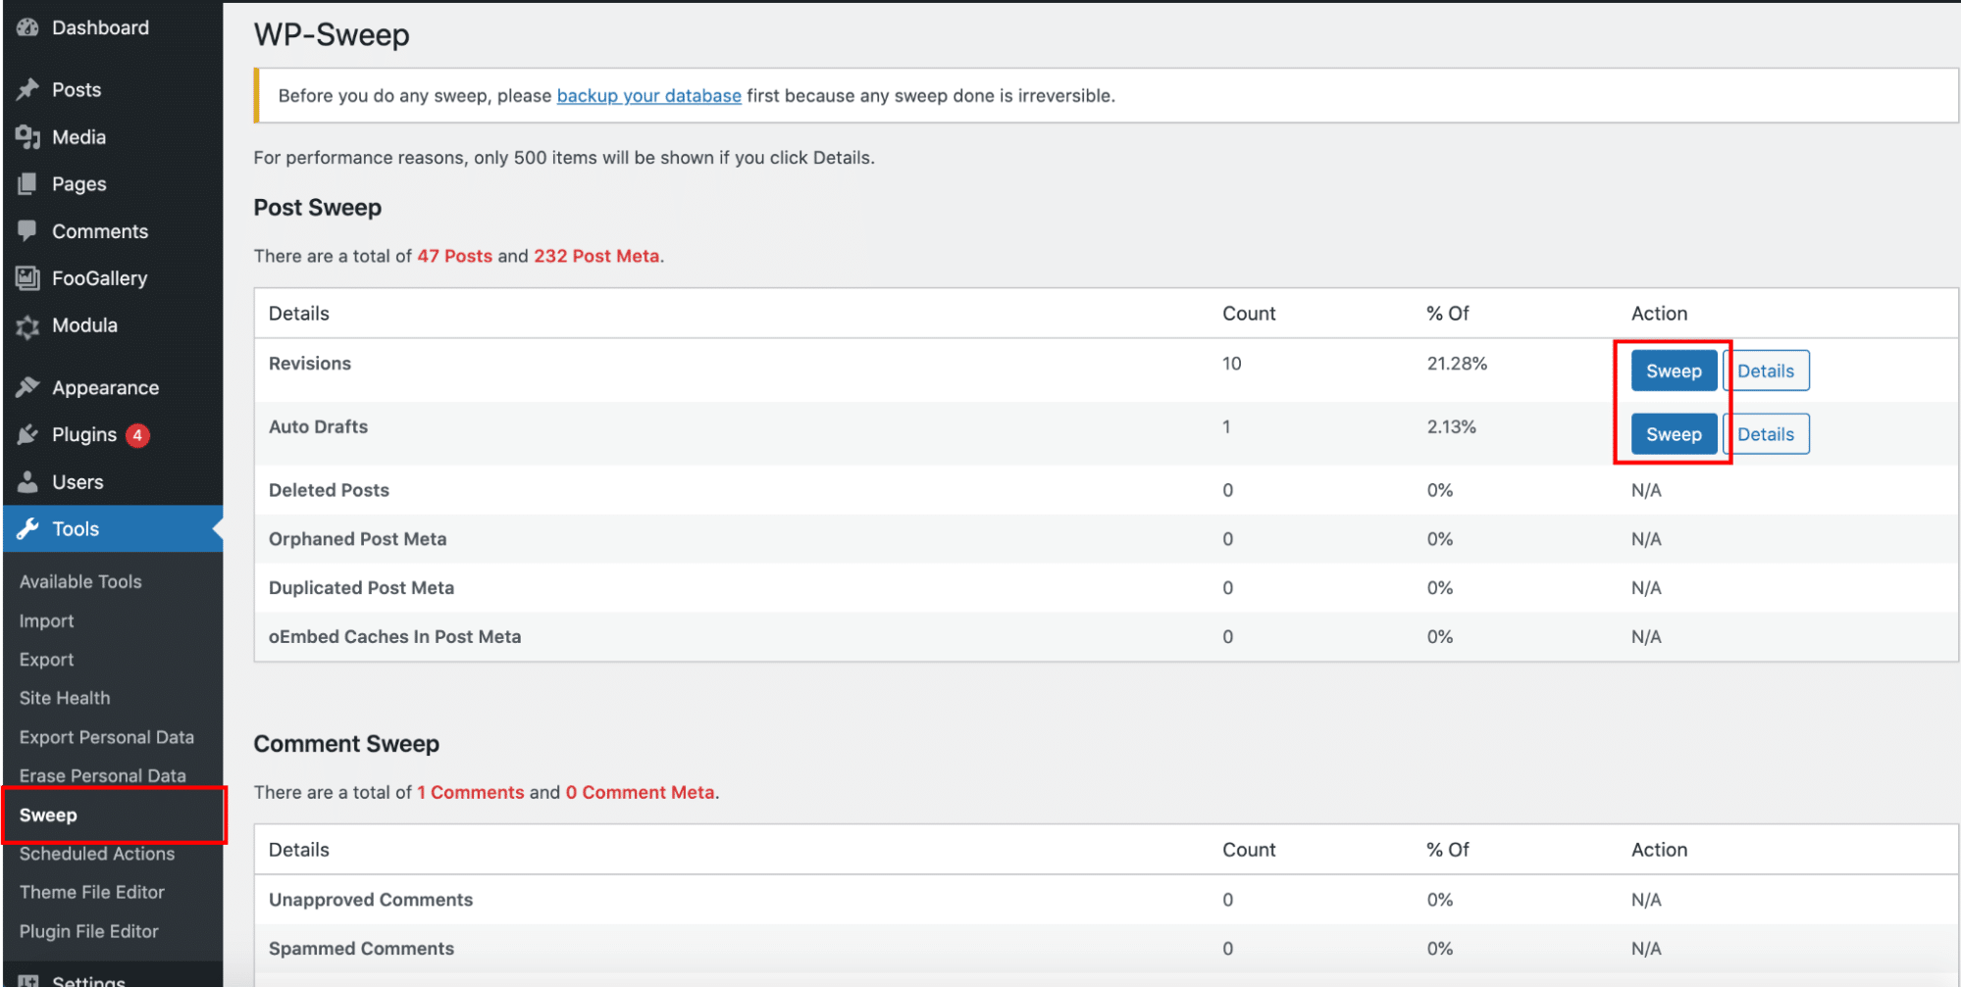Open the Plugin File Editor
The height and width of the screenshot is (988, 1961).
[88, 931]
